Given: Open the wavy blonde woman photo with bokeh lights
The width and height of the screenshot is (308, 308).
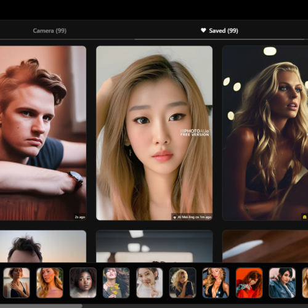Looking at the screenshot, I should pos(265,133).
